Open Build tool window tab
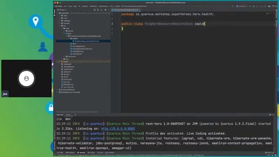Screen dimensions: 279x157 [100, 153]
